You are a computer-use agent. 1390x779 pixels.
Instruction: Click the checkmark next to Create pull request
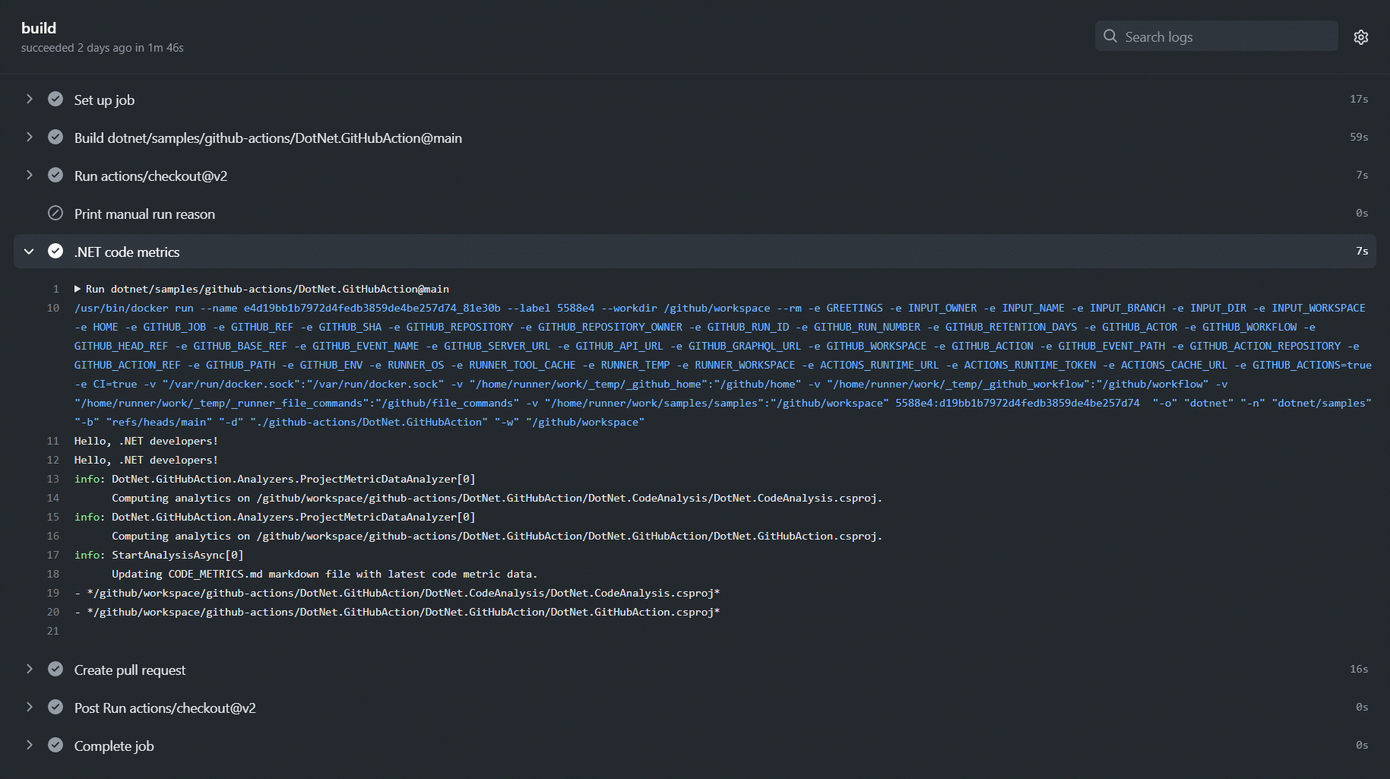(x=55, y=669)
